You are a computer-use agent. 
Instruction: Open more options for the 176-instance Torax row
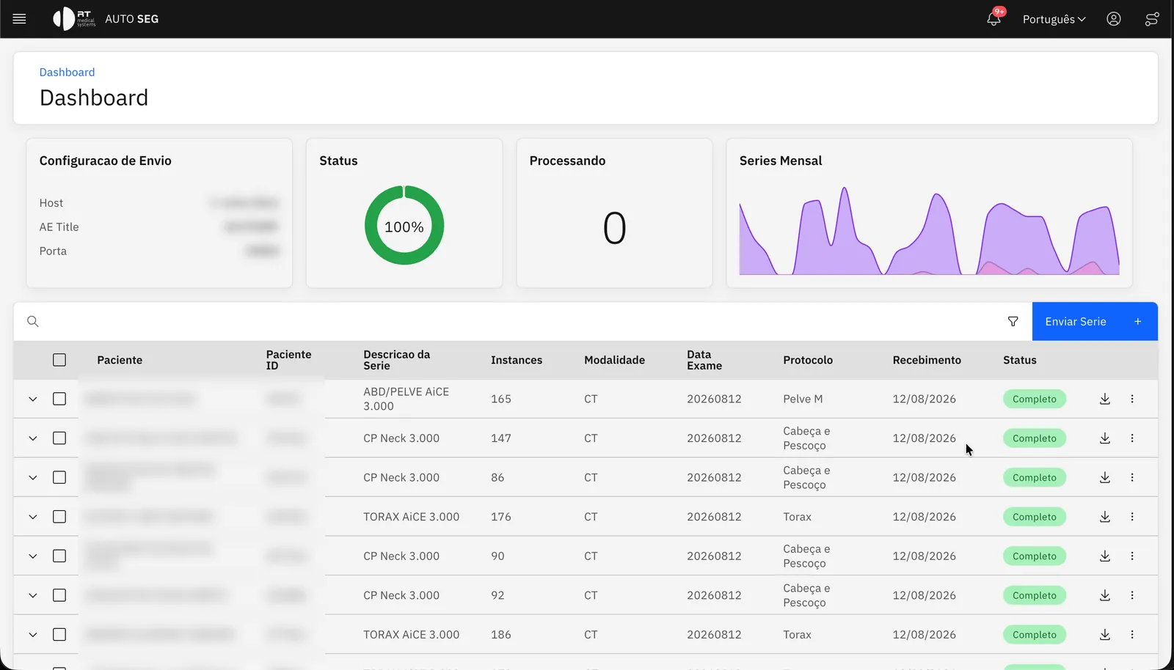tap(1132, 517)
